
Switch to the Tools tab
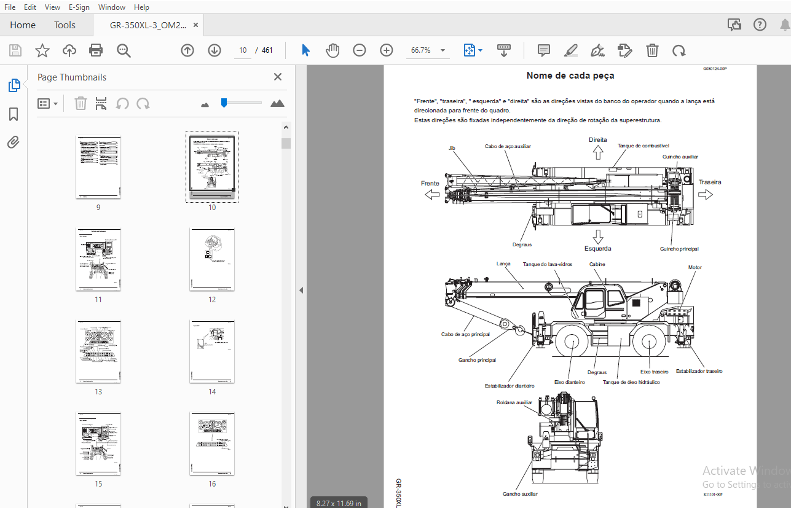pyautogui.click(x=65, y=25)
